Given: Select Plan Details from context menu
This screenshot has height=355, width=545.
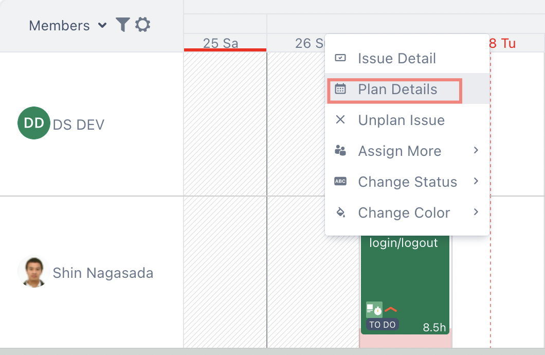Looking at the screenshot, I should point(397,90).
